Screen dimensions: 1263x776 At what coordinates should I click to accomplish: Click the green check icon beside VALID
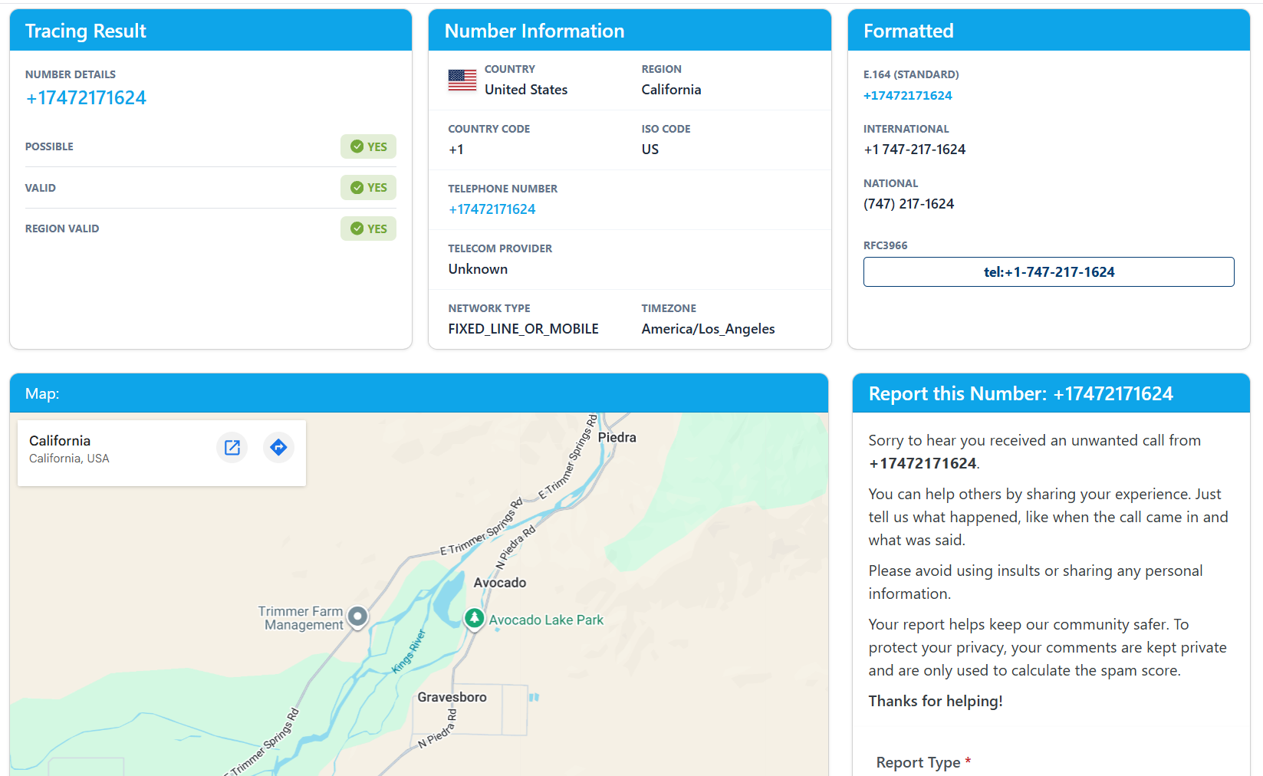(x=357, y=188)
